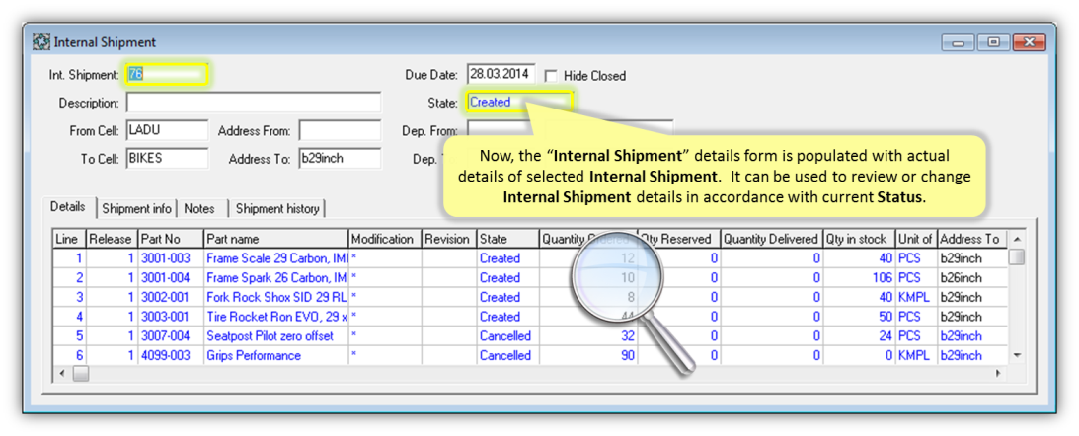Click the Address From input field

pos(340,130)
